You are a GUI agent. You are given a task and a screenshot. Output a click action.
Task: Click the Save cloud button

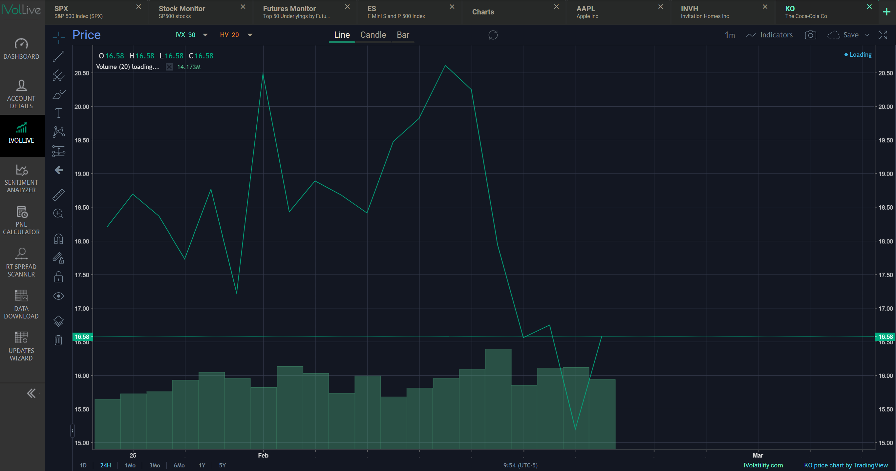843,35
